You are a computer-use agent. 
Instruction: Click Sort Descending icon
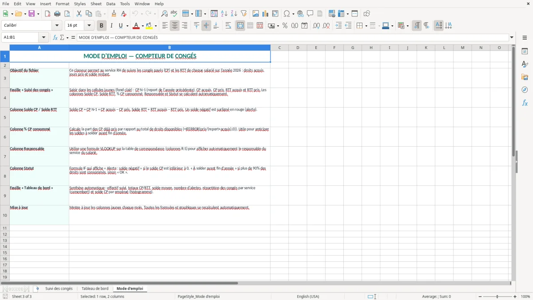tap(234, 14)
